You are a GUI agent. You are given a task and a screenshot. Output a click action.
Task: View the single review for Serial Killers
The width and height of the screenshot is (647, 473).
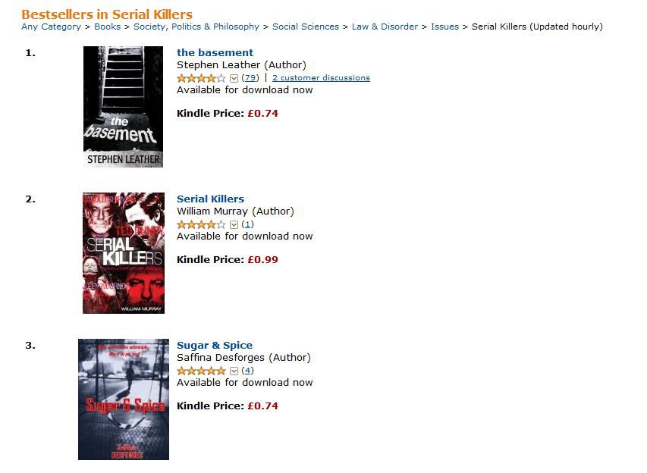click(247, 224)
